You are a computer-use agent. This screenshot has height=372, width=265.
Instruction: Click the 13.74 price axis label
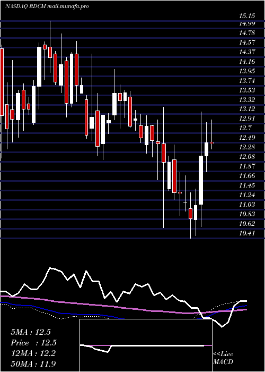point(247,81)
